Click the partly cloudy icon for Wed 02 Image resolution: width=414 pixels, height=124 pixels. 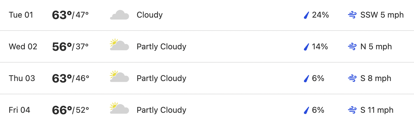click(119, 45)
